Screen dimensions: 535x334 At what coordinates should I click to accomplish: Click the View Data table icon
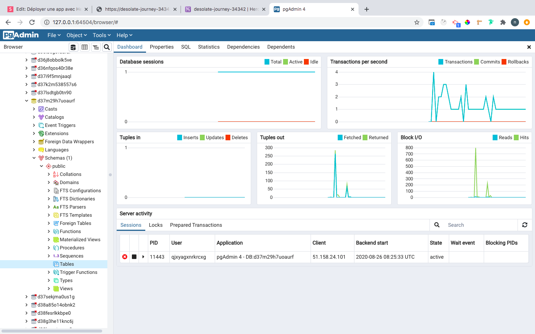pos(85,47)
